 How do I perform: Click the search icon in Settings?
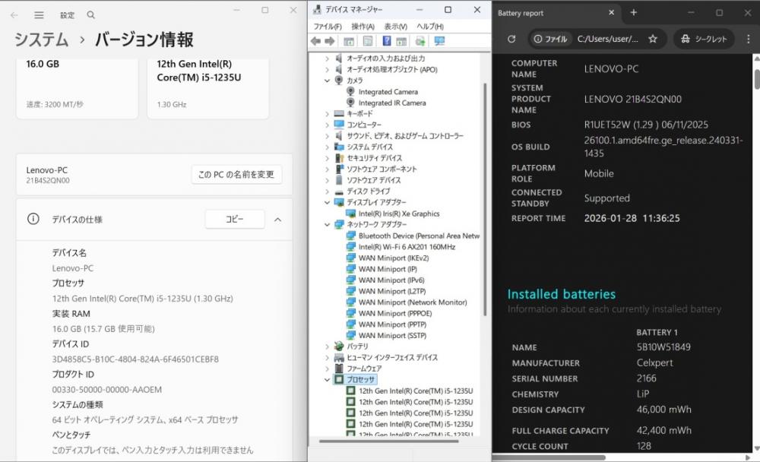coord(91,15)
